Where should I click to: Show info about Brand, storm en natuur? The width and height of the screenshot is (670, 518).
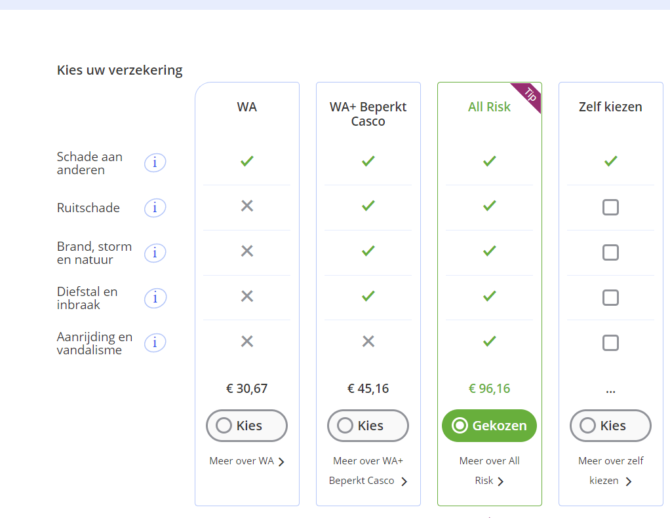pyautogui.click(x=155, y=253)
